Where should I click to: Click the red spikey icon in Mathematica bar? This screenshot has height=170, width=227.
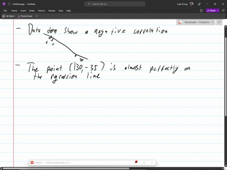(136, 162)
